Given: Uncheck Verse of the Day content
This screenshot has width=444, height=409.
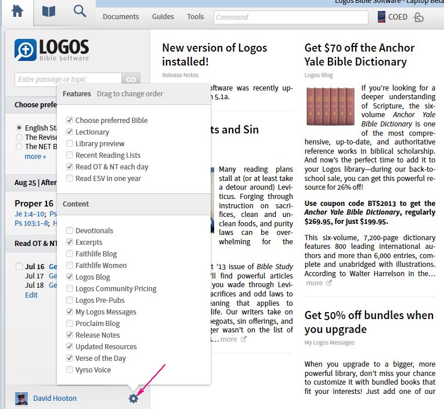Looking at the screenshot, I should (70, 358).
